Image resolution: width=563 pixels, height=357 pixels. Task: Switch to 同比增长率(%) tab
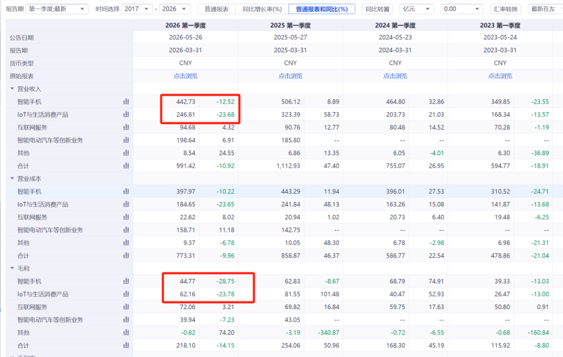point(262,9)
